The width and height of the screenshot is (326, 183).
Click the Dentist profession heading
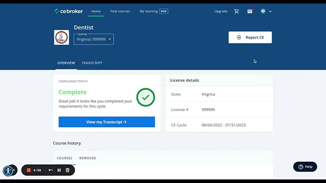84,28
